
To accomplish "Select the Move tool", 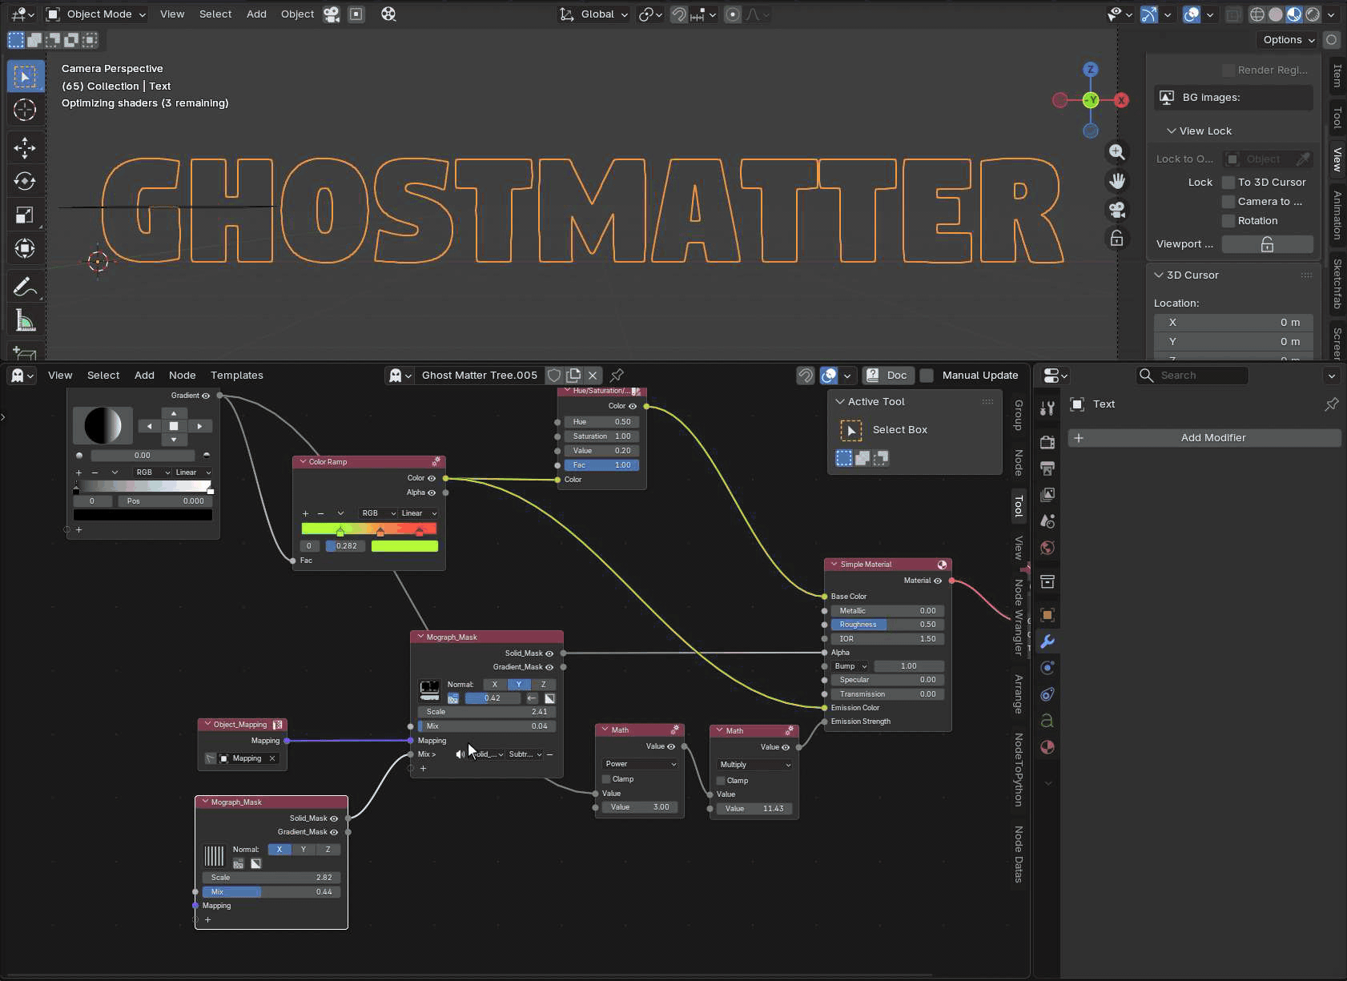I will pyautogui.click(x=25, y=147).
